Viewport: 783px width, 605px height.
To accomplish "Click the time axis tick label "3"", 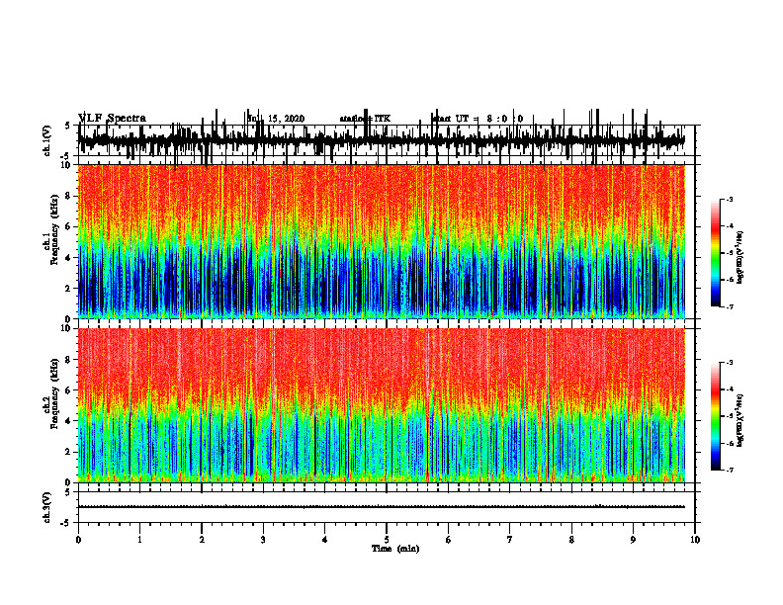I will (x=263, y=540).
